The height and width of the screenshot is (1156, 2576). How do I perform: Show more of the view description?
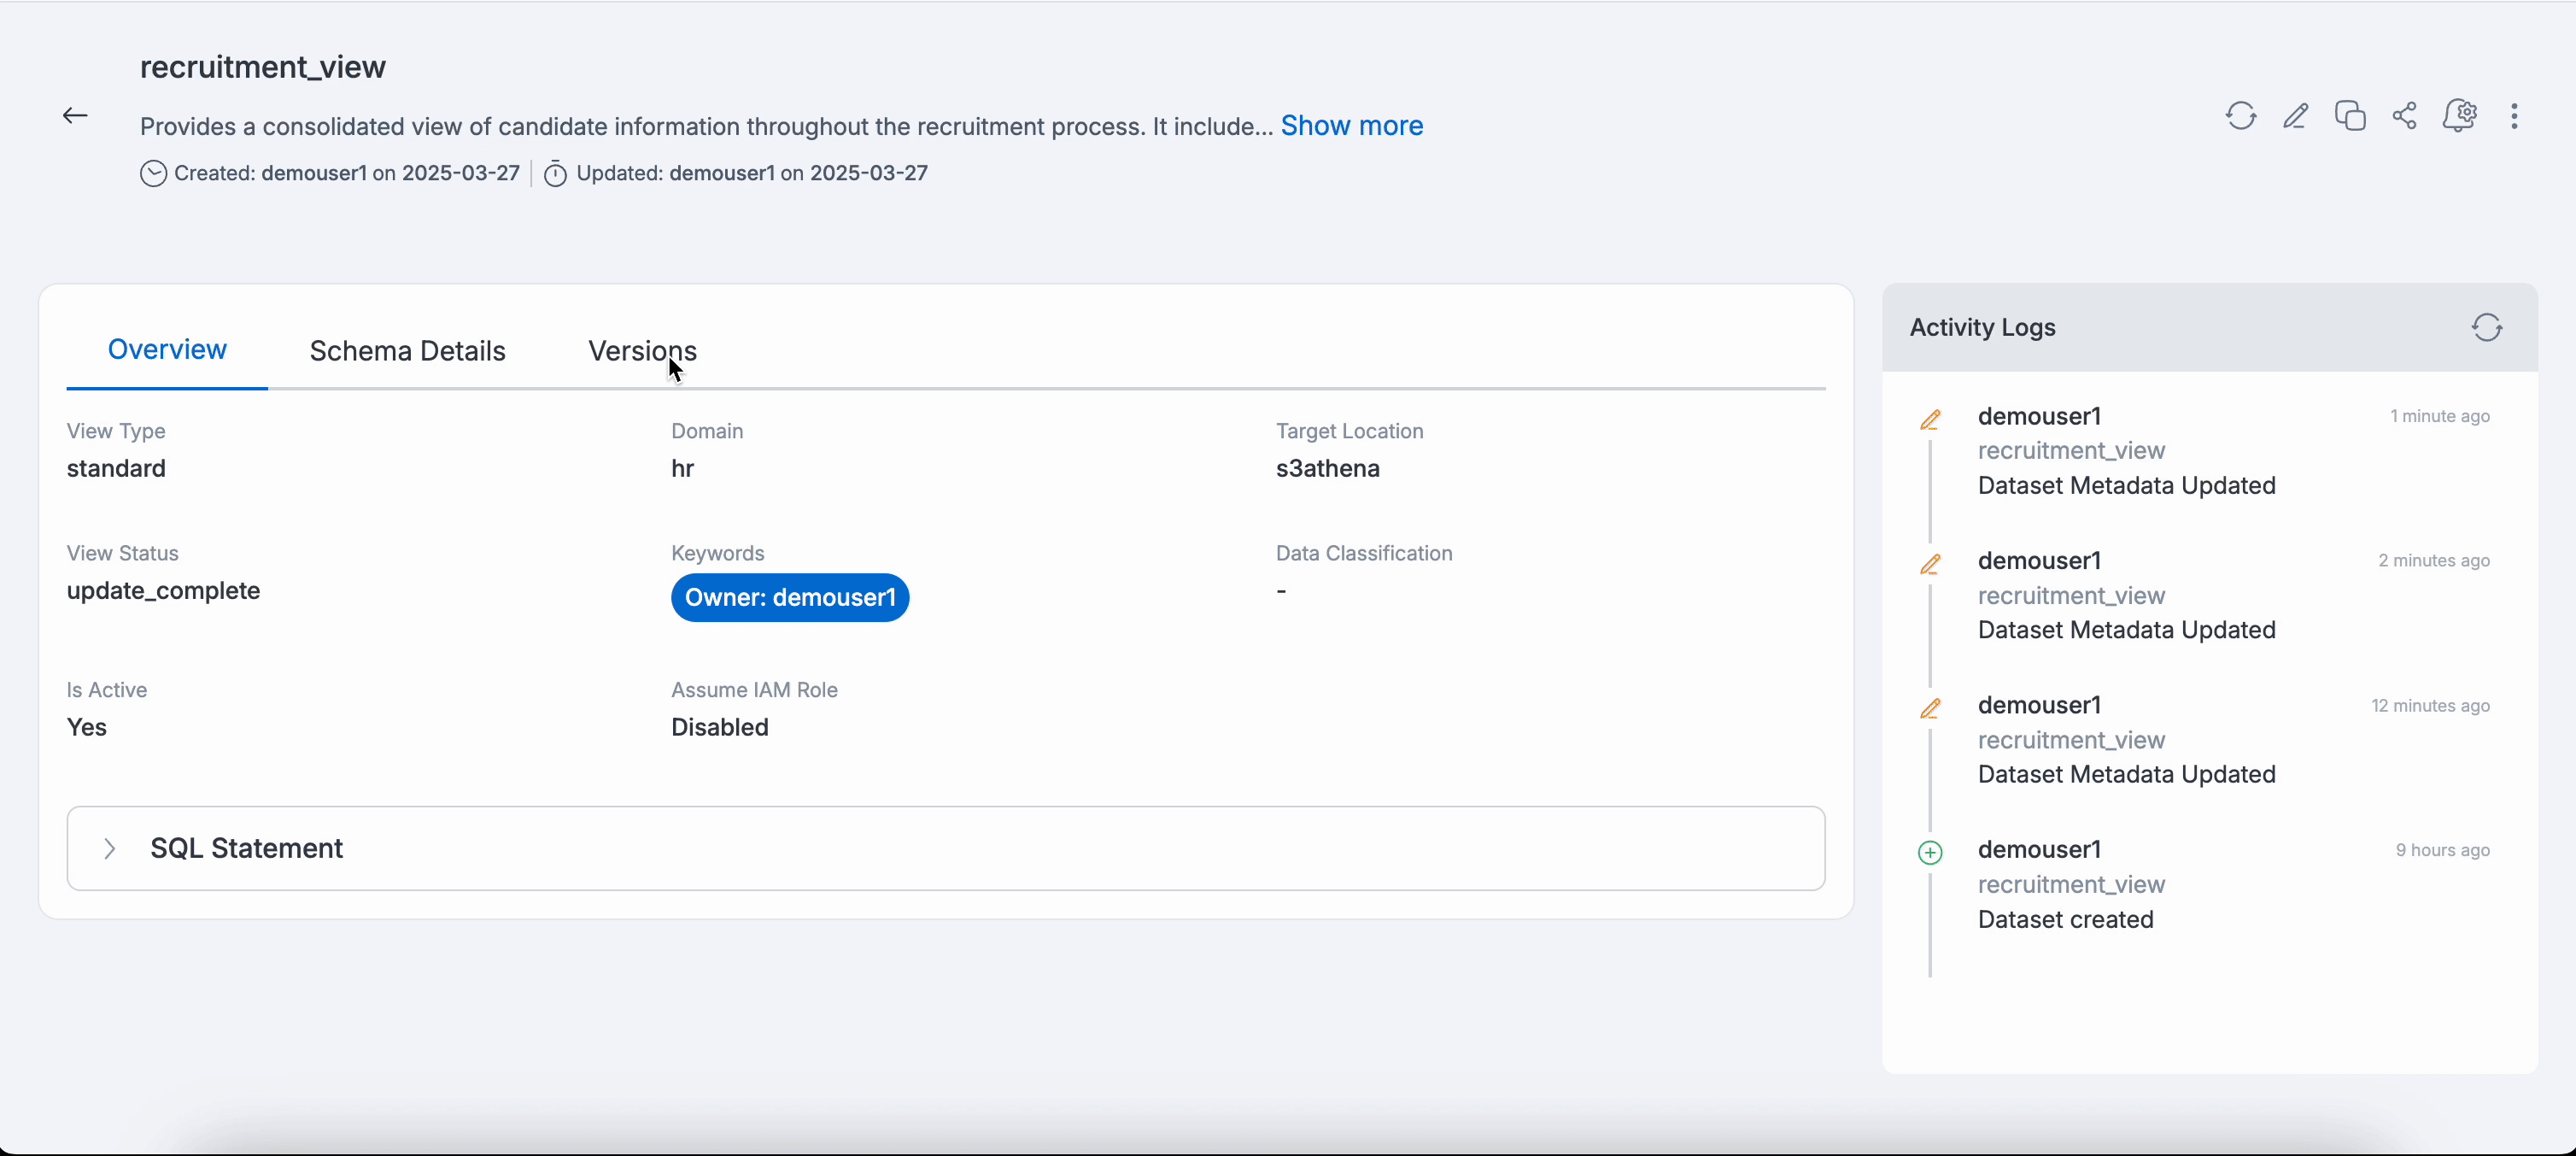coord(1351,126)
